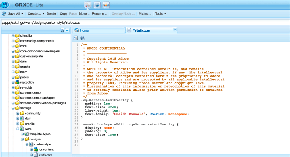Click the Home tab icon
The width and height of the screenshot is (290, 157).
[x=77, y=30]
